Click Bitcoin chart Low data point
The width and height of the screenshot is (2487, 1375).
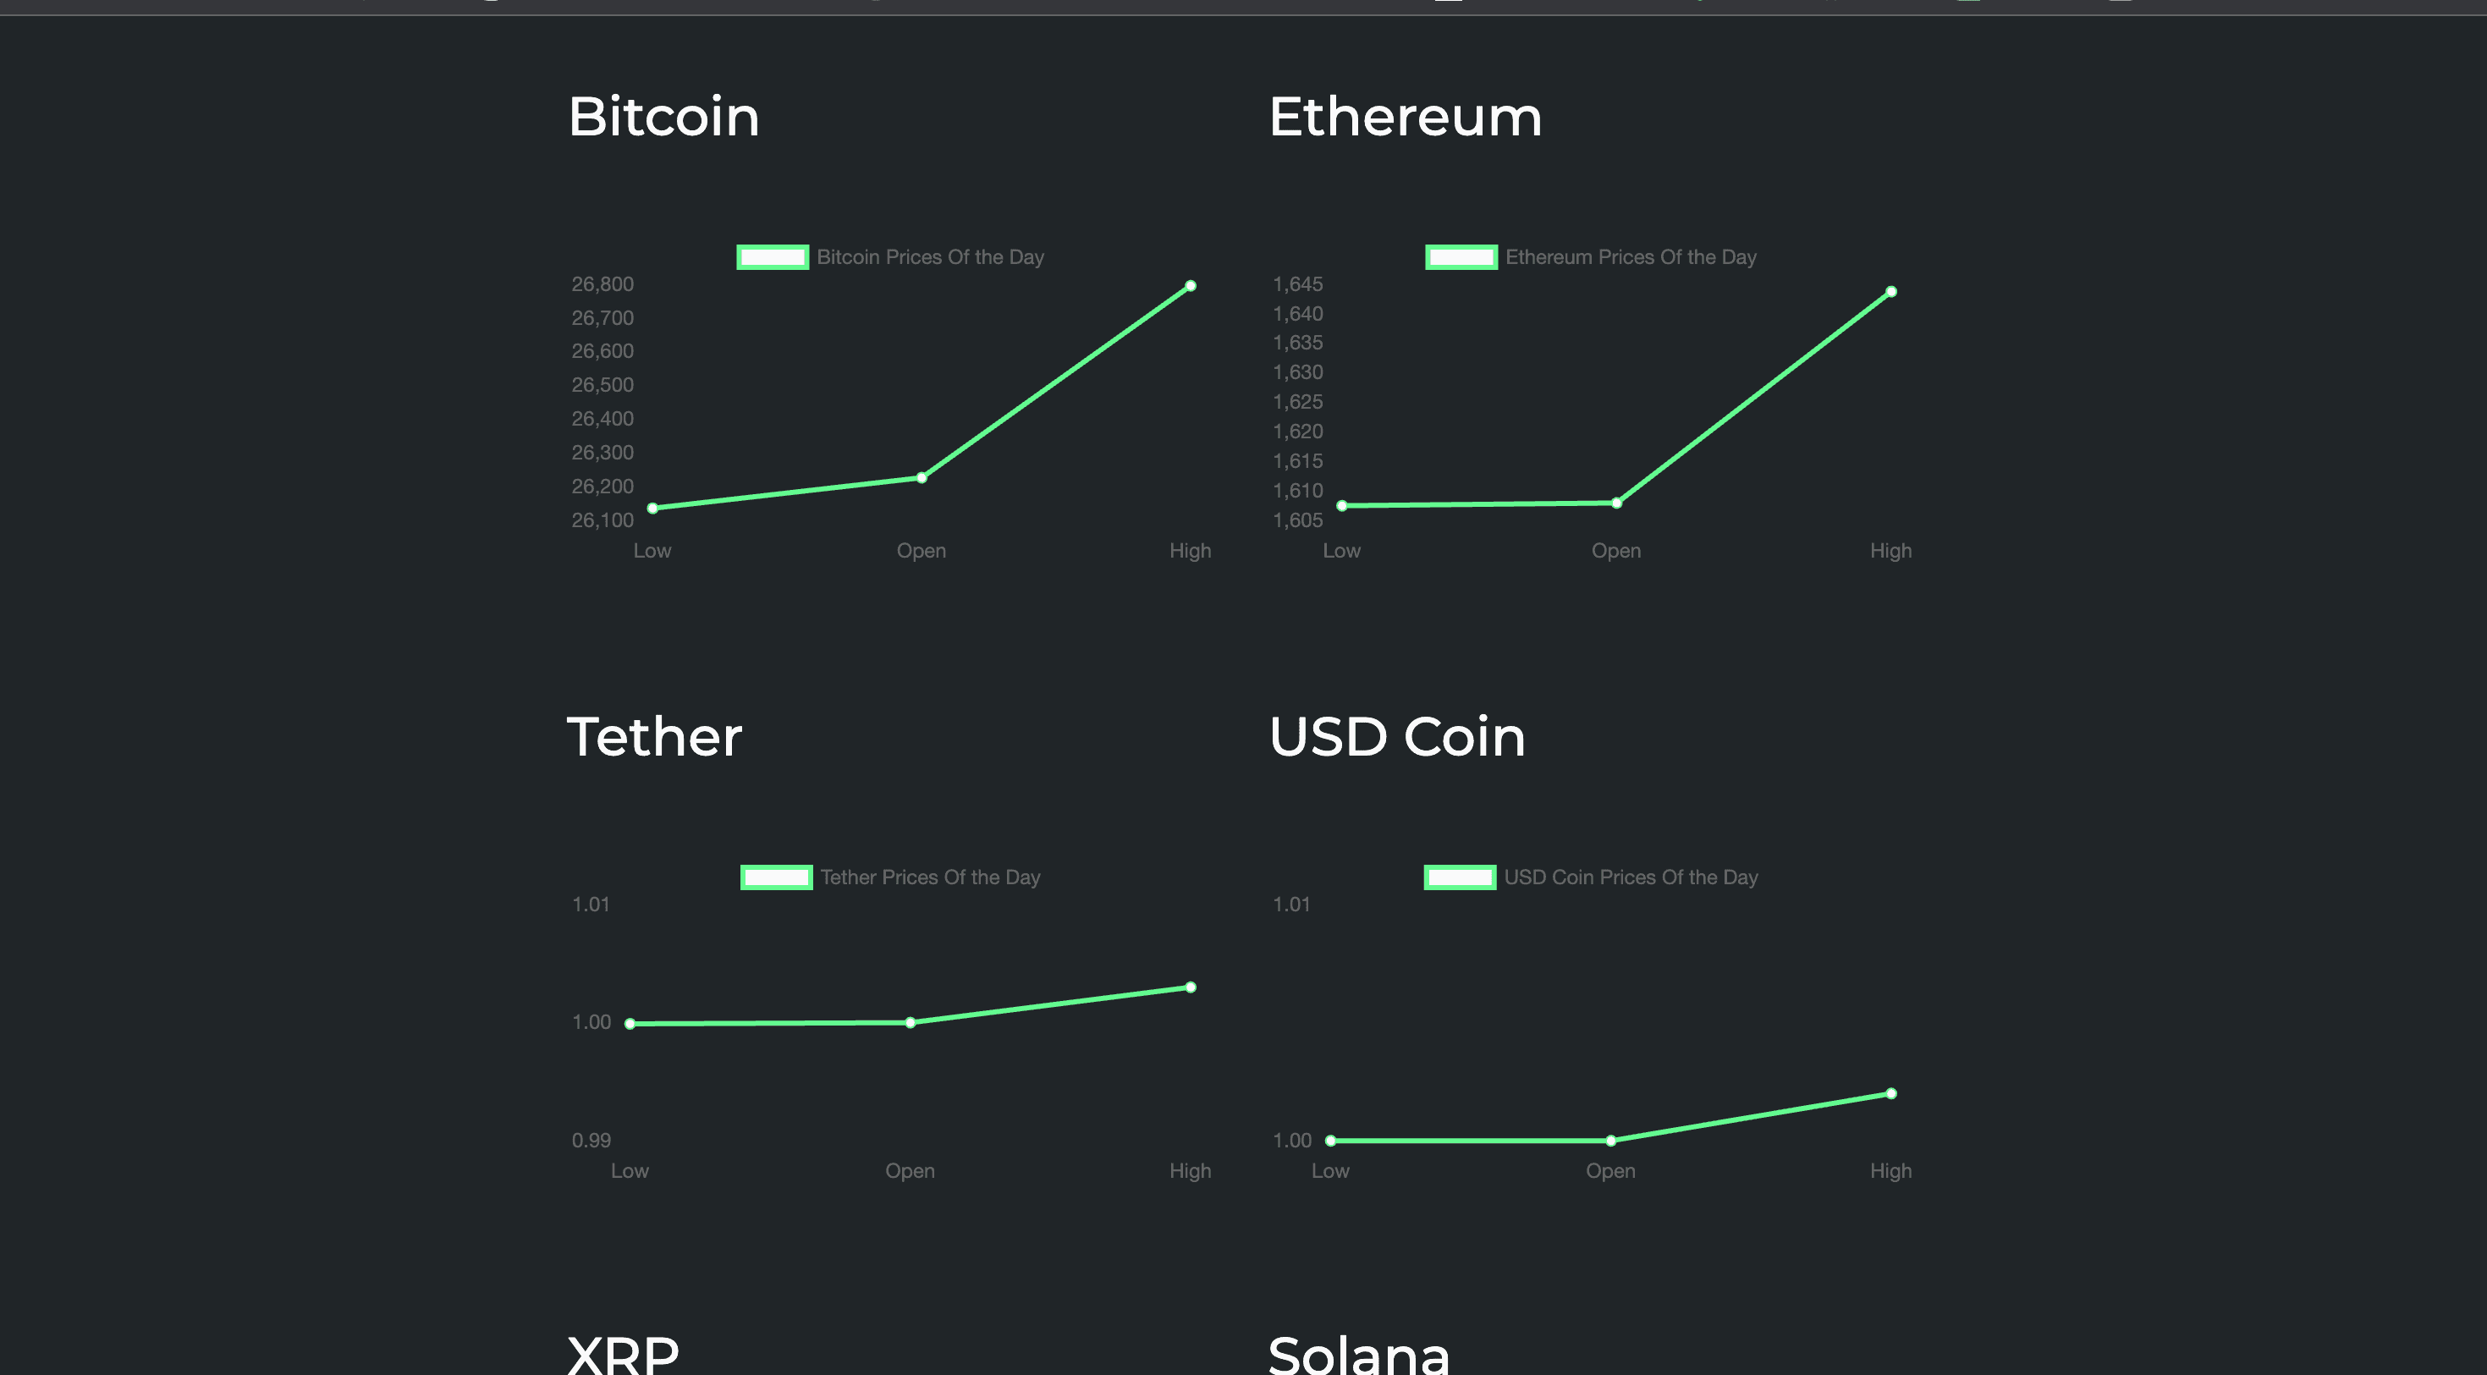(652, 508)
